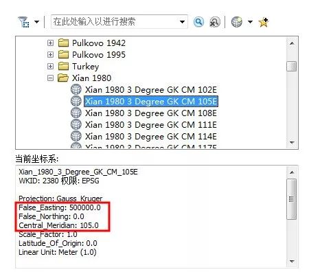The height and width of the screenshot is (272, 309).
Task: Click the clear search icon
Action: coord(215,22)
